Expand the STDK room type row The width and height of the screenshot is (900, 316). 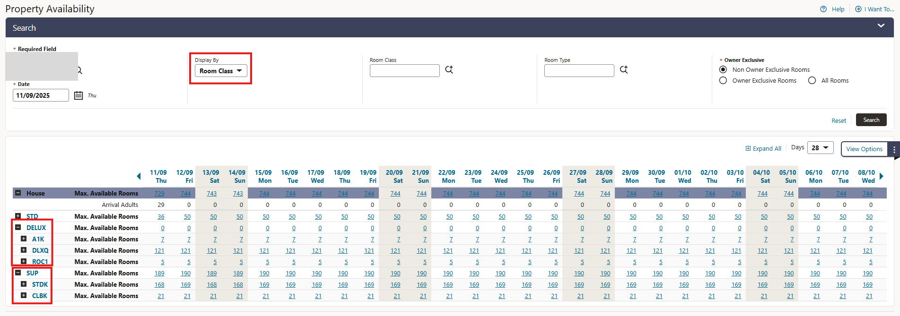click(x=24, y=284)
